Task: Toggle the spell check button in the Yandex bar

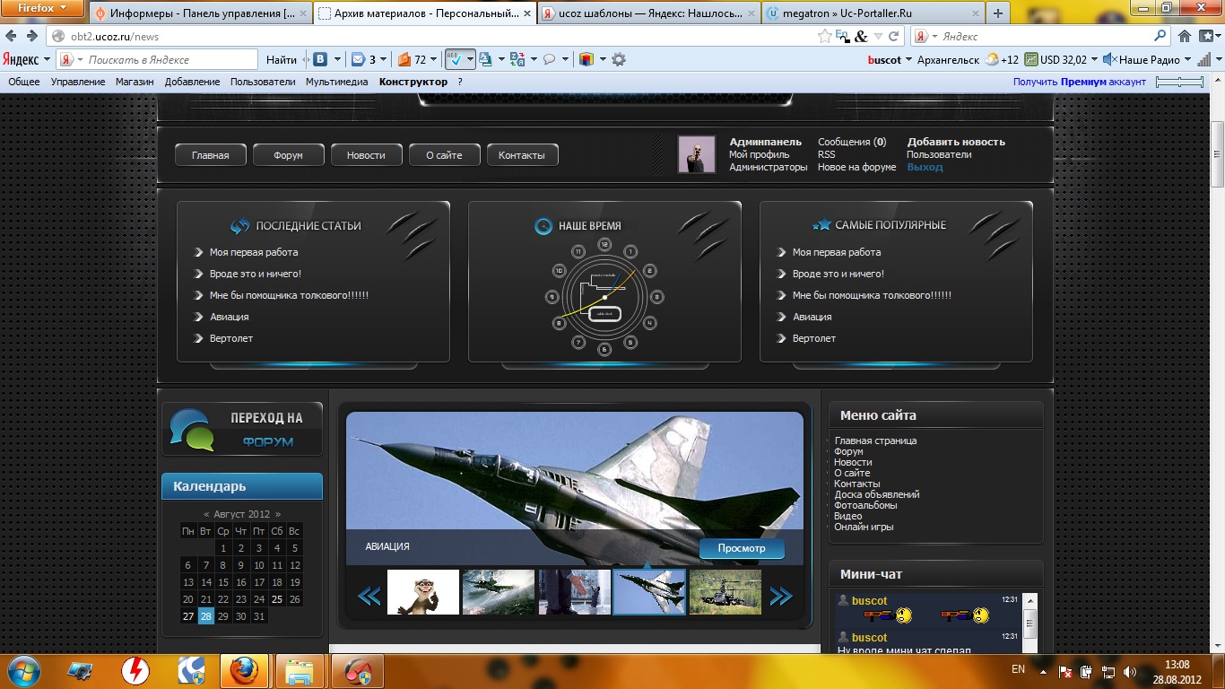Action: [455, 60]
